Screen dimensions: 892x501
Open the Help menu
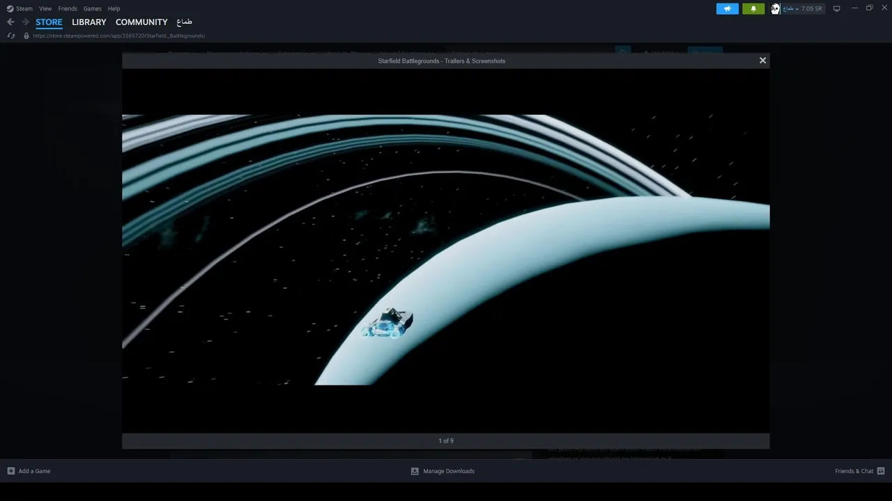[114, 8]
